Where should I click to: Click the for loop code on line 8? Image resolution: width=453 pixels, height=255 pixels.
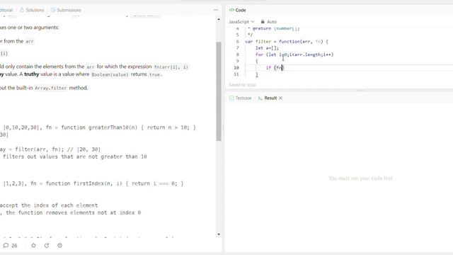(x=294, y=55)
